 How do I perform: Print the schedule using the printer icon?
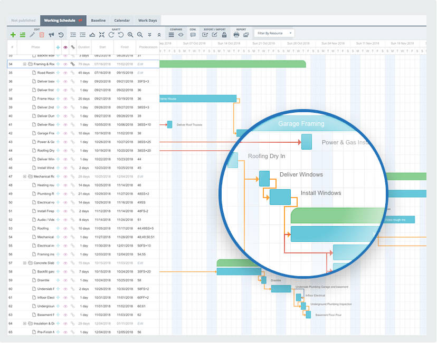236,35
